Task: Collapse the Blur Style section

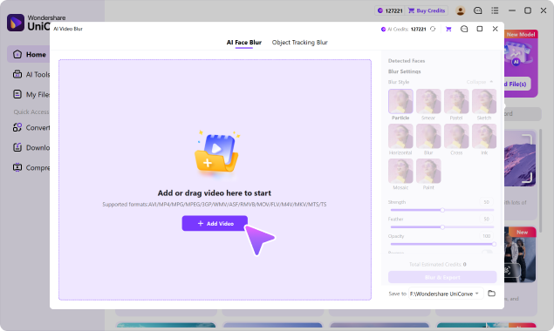Action: 480,82
